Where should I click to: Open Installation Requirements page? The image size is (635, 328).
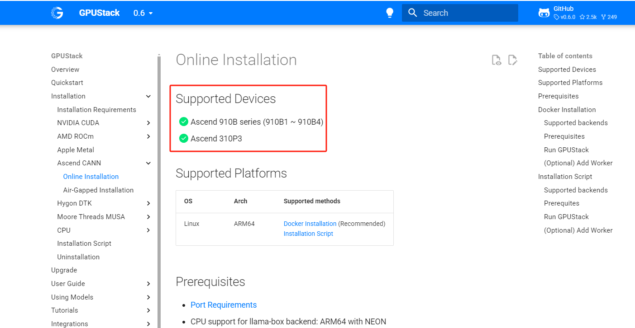pyautogui.click(x=96, y=110)
